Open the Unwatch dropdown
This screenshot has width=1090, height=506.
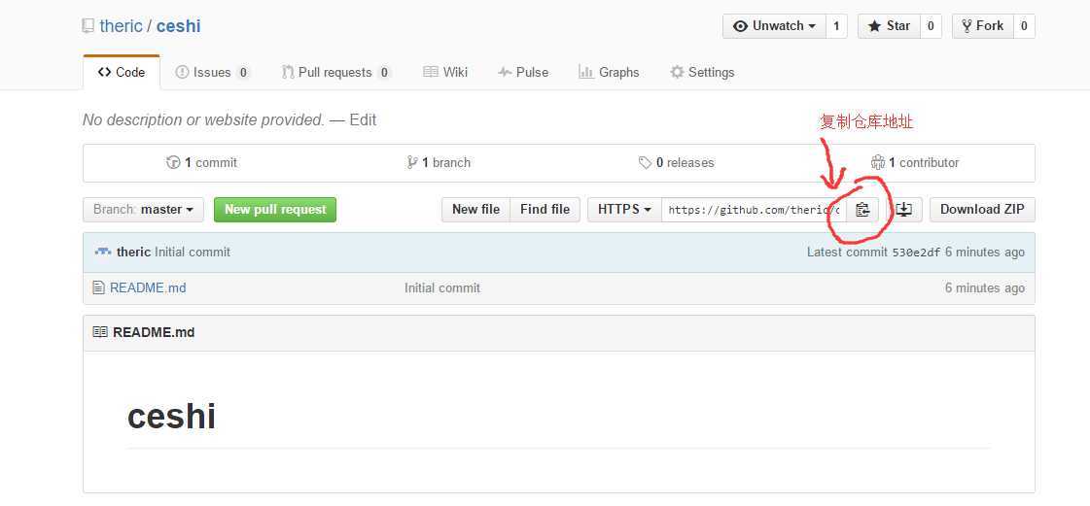[774, 26]
